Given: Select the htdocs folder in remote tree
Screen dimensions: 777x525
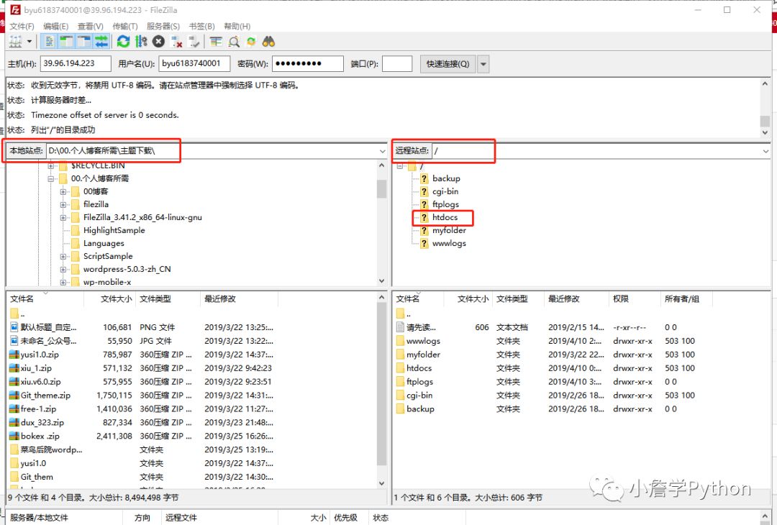Looking at the screenshot, I should pyautogui.click(x=445, y=217).
